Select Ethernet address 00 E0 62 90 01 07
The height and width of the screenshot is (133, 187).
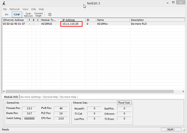click(x=14, y=24)
